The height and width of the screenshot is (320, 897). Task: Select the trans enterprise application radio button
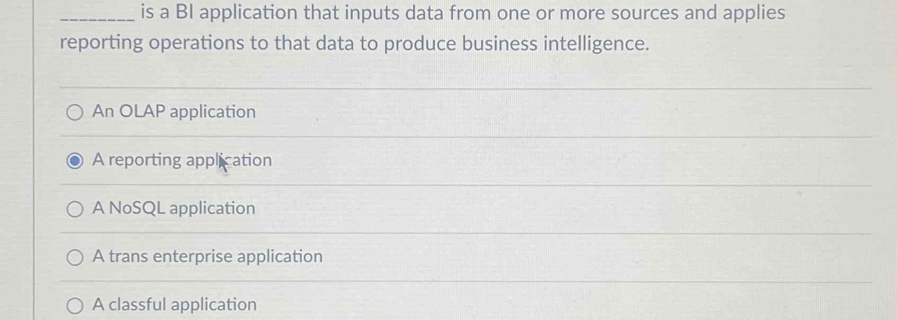pyautogui.click(x=75, y=257)
